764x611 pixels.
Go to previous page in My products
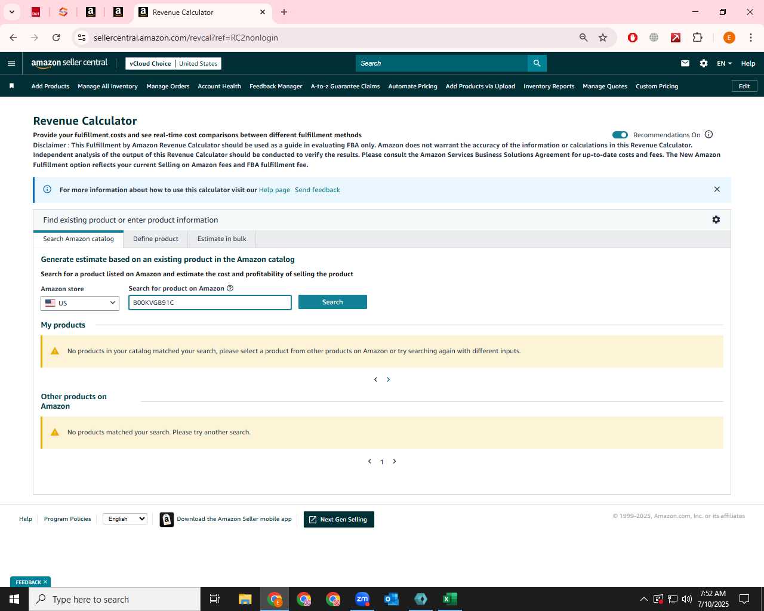pos(375,379)
